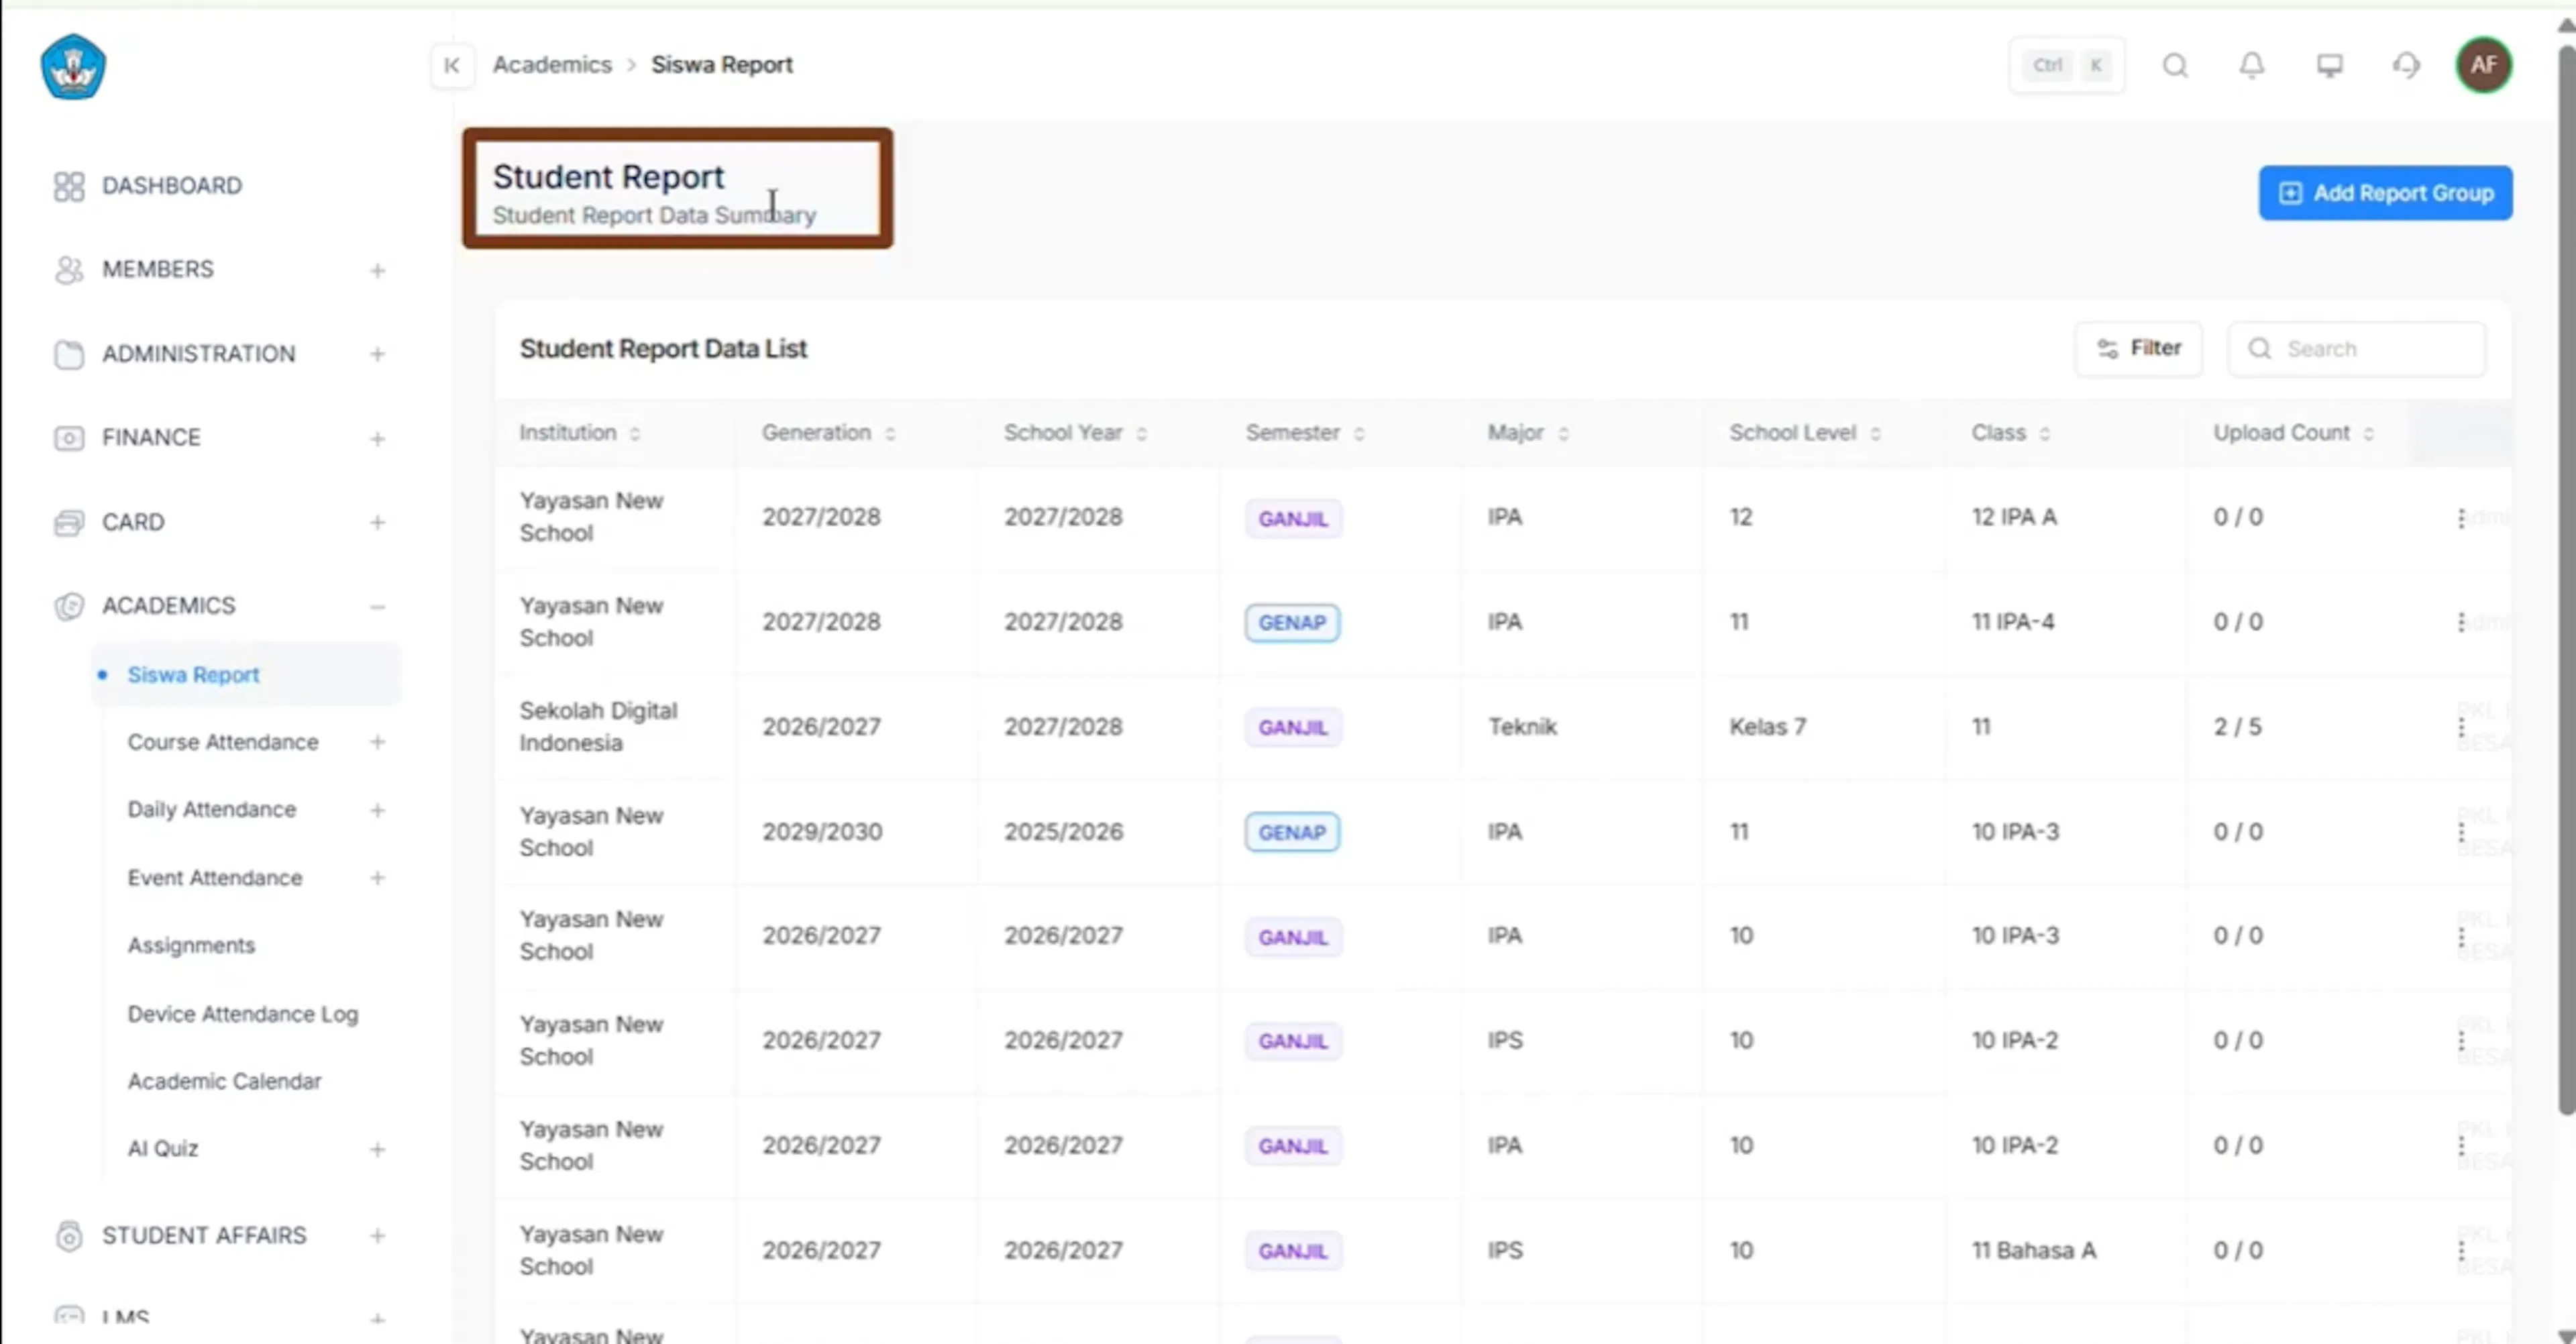The image size is (2576, 1344).
Task: Sort by Semester column
Action: pyautogui.click(x=1359, y=434)
